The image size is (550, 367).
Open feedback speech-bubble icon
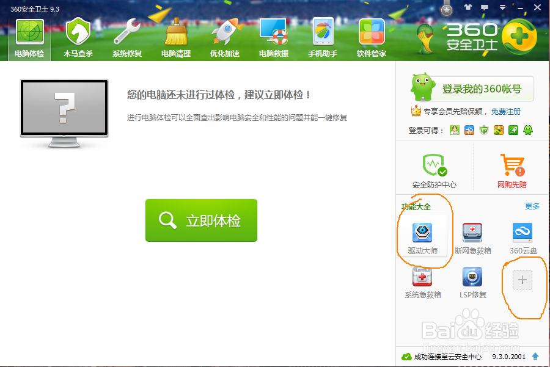tap(485, 7)
